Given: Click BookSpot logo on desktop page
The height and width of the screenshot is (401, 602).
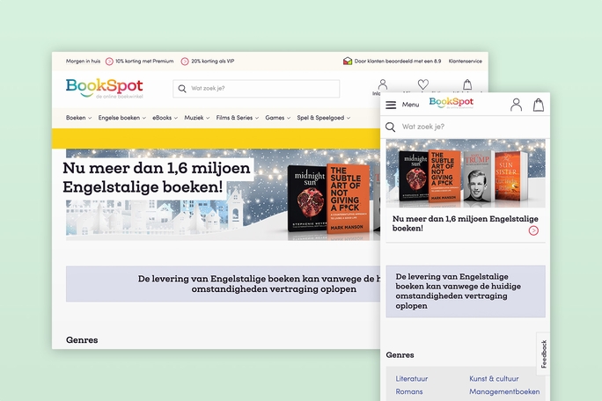Looking at the screenshot, I should pyautogui.click(x=105, y=88).
